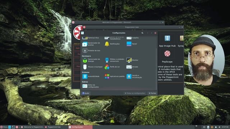Open the Notificações bell item
The image size is (230, 129).
coord(112,44)
